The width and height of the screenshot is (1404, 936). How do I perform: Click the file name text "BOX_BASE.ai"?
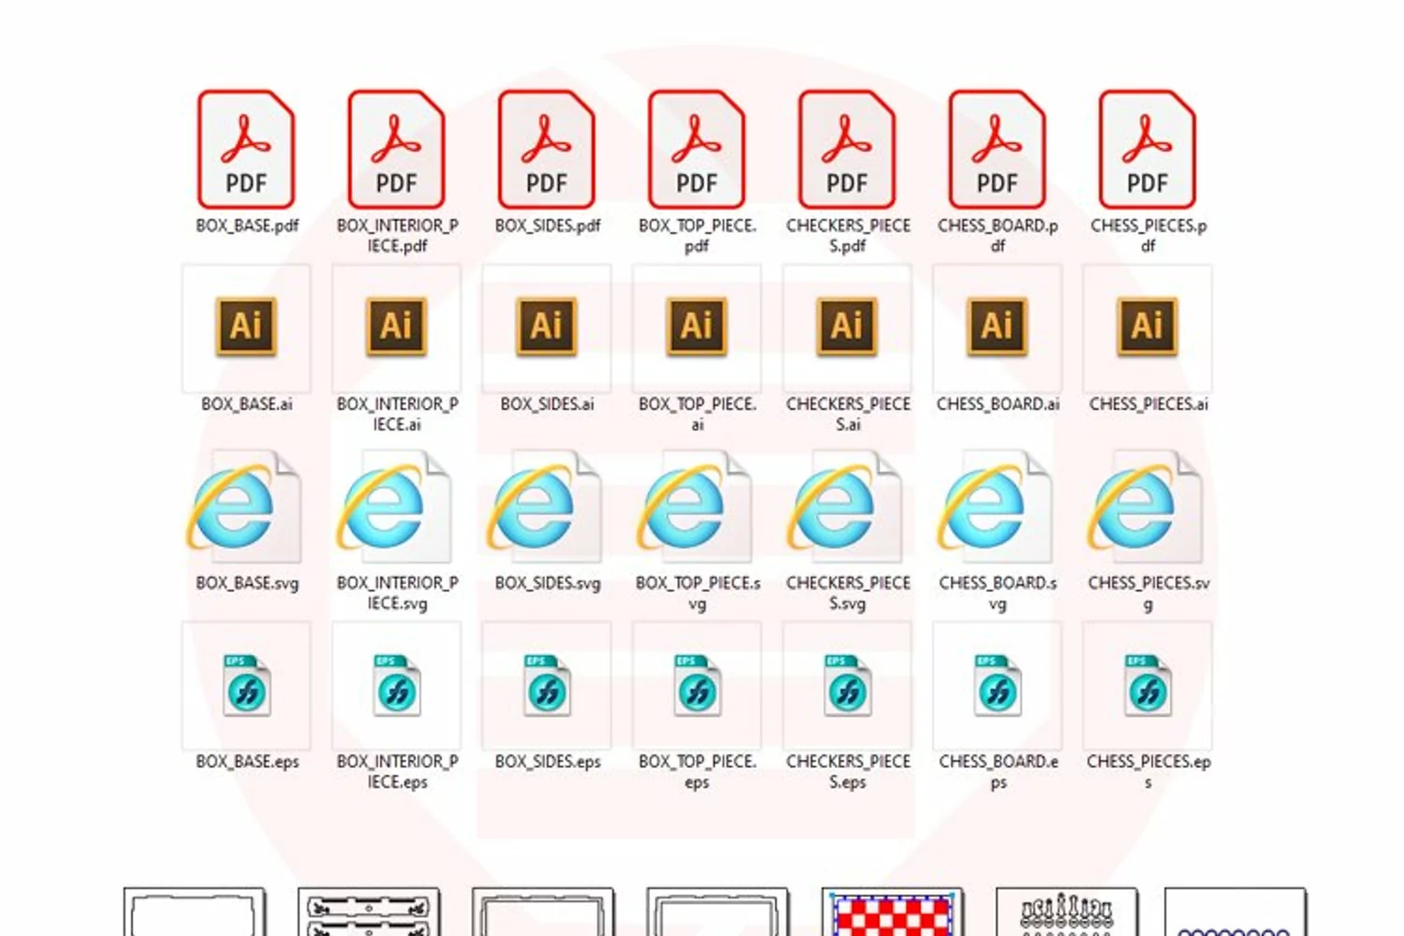tap(247, 404)
